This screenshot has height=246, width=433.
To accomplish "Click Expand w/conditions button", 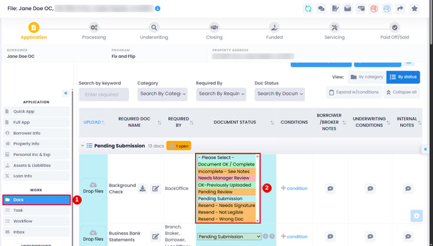I will (x=354, y=92).
